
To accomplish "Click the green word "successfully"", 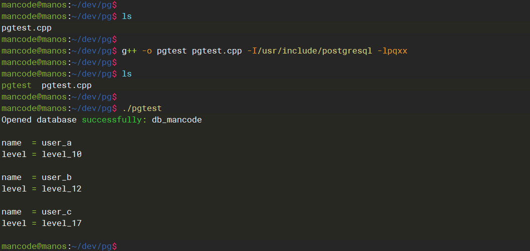I will coord(114,120).
